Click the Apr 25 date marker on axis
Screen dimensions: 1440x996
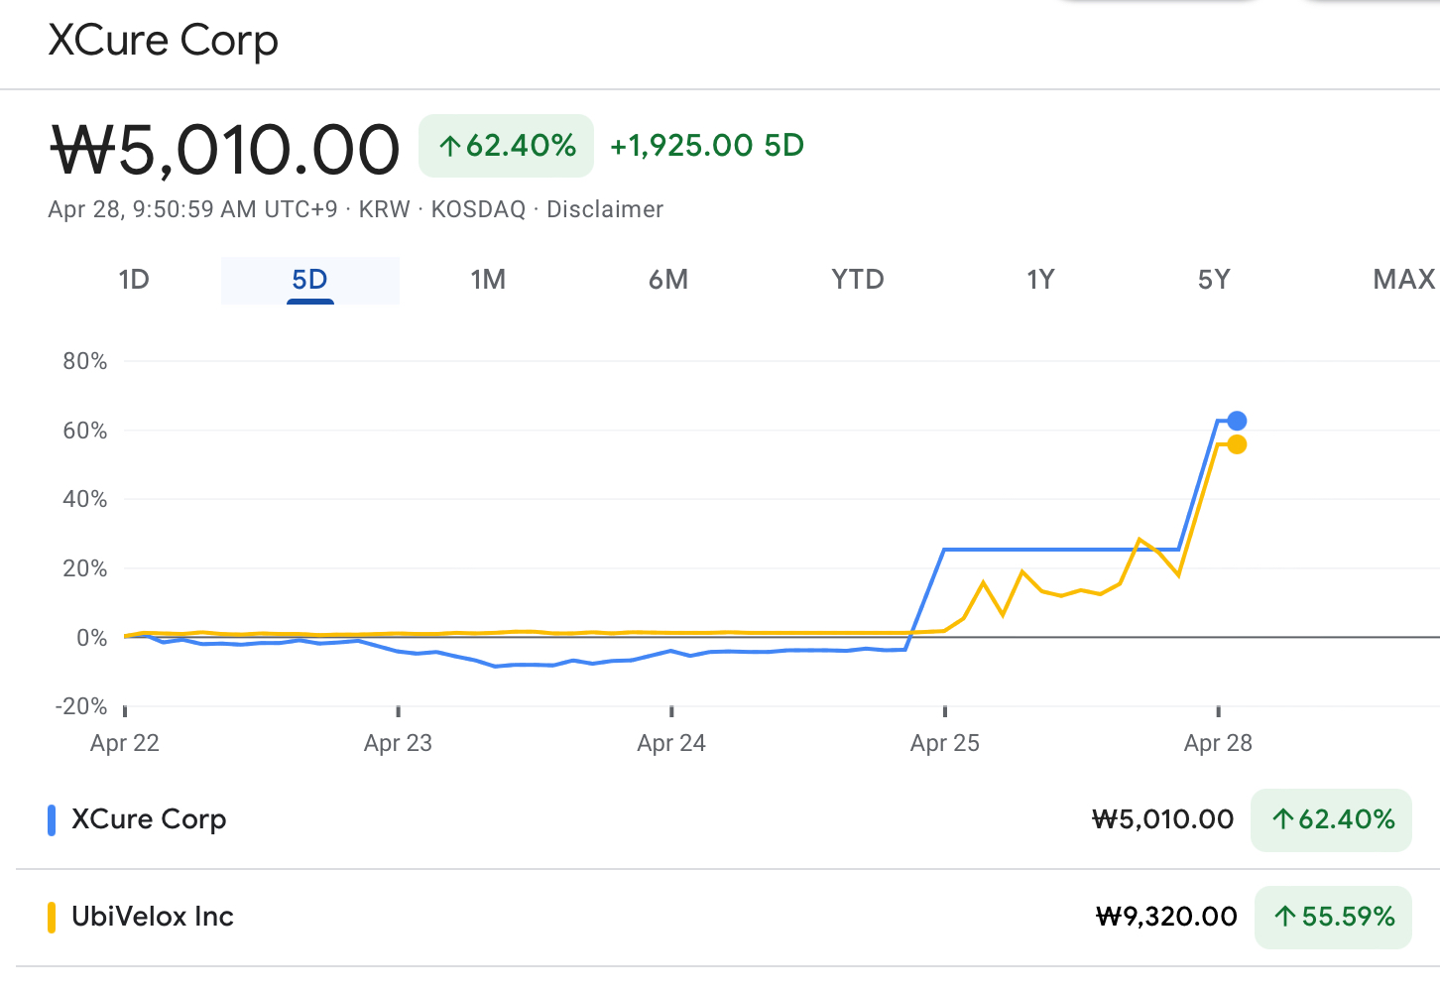coord(944,743)
